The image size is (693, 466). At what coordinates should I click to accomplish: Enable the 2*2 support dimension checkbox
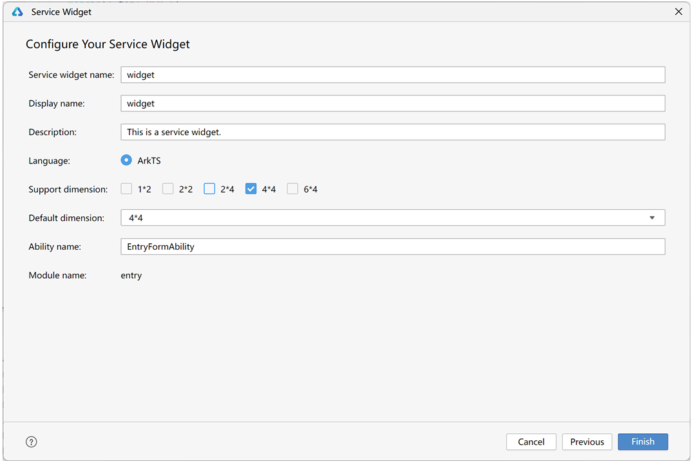click(168, 189)
